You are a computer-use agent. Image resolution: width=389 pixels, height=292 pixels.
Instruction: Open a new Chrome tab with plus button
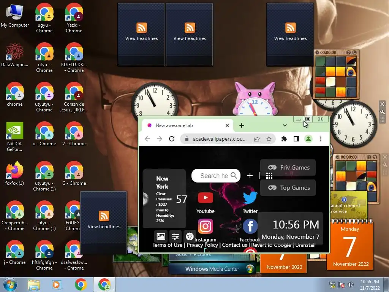(241, 125)
